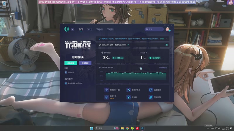Click the 启动游戏 launch game button
The image size is (234, 131).
(71, 63)
